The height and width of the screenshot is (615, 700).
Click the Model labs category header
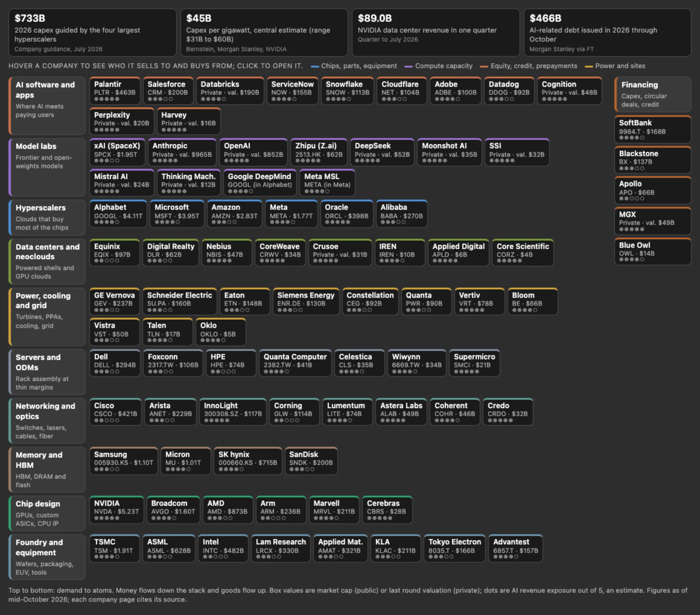47,167
